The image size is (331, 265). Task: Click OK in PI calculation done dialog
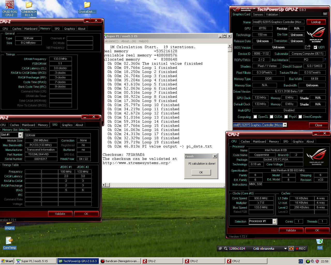click(x=201, y=172)
